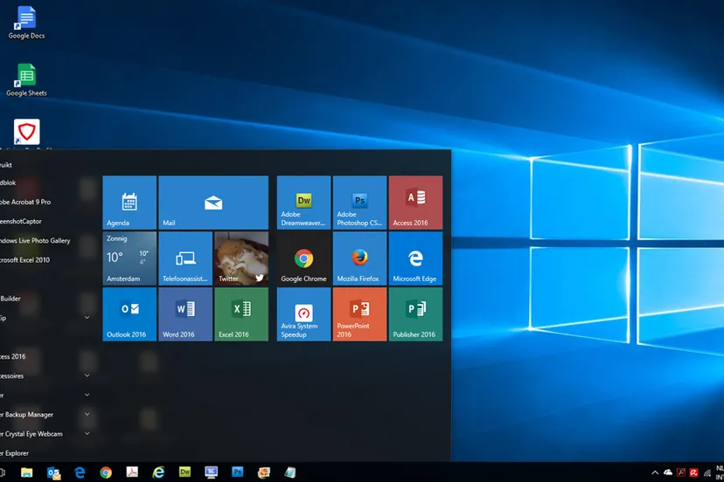Open Adobe Acrobat from the taskbar
This screenshot has height=482, width=724.
pyautogui.click(x=132, y=472)
